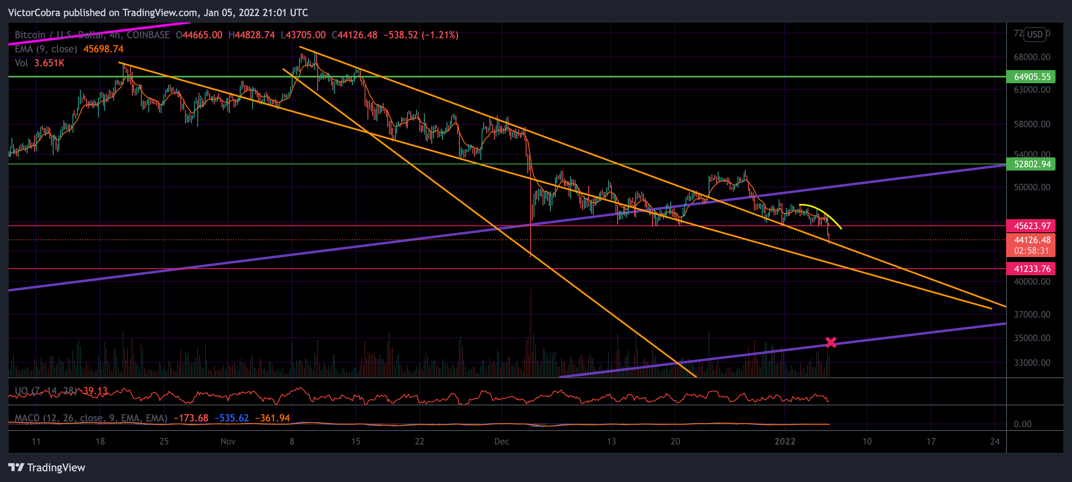Viewport: 1072px width, 482px height.
Task: Click the UO value 39.13
Action: (x=95, y=391)
